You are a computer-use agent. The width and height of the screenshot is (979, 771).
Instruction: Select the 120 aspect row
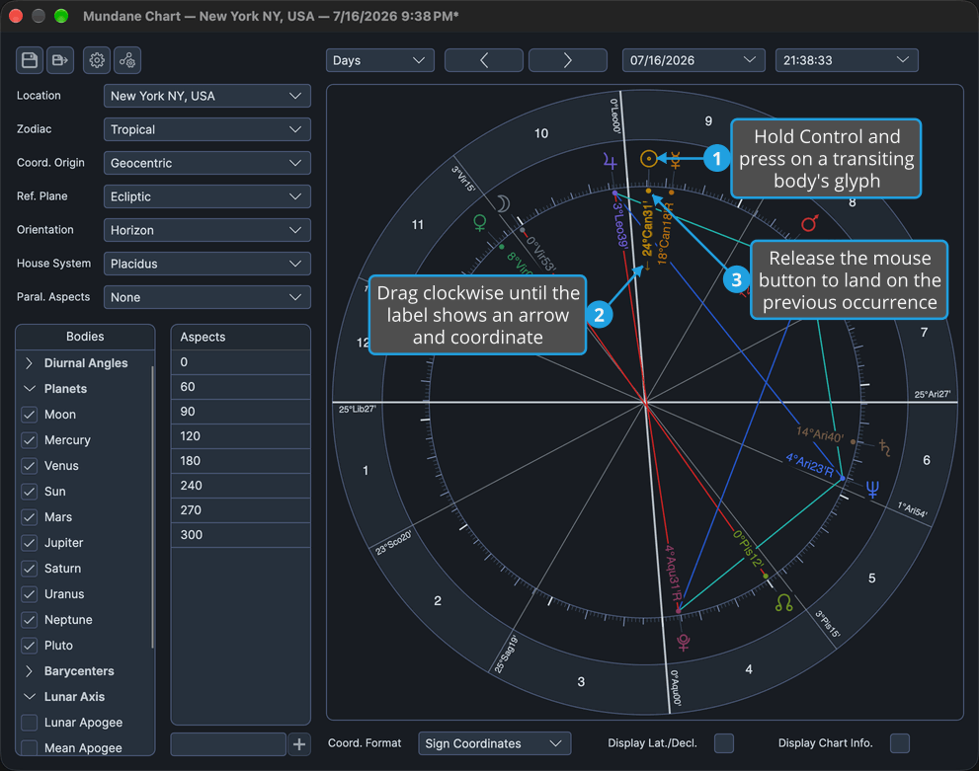[x=241, y=436]
